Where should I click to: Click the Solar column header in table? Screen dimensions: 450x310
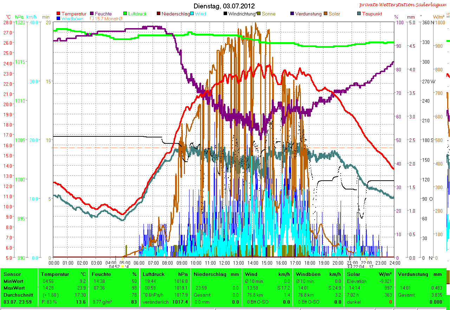[x=353, y=274]
